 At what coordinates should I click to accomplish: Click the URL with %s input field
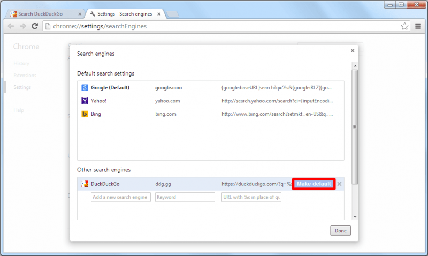[251, 197]
